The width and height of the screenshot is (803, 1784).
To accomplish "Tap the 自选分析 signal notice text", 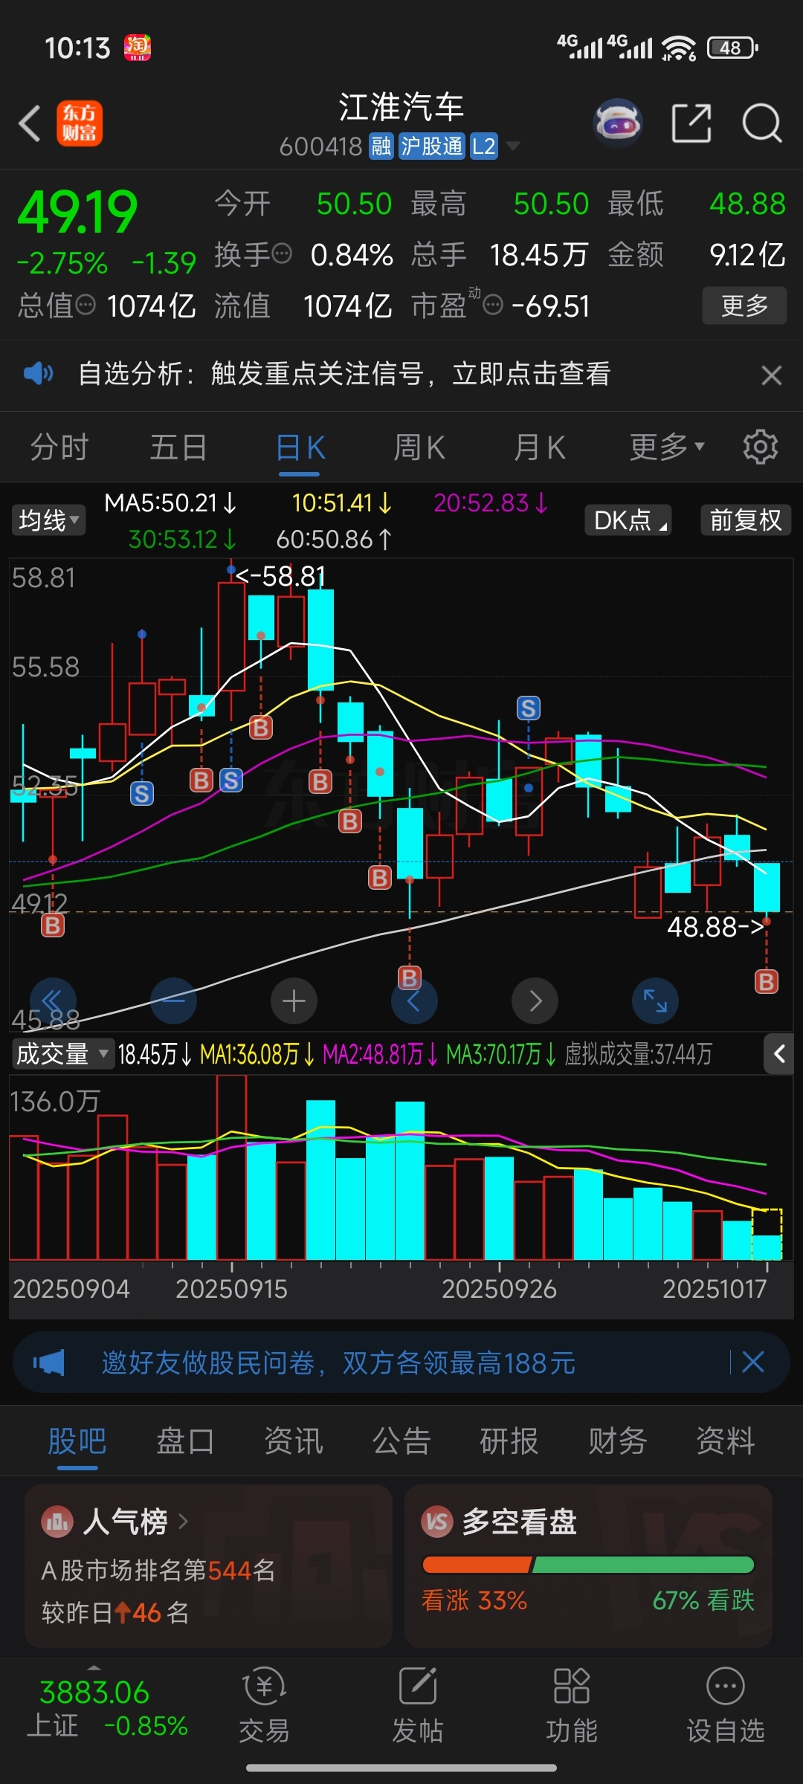I will (344, 373).
